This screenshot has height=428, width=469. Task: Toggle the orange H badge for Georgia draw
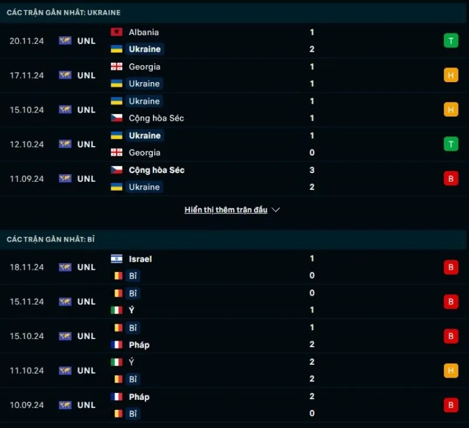coord(451,75)
